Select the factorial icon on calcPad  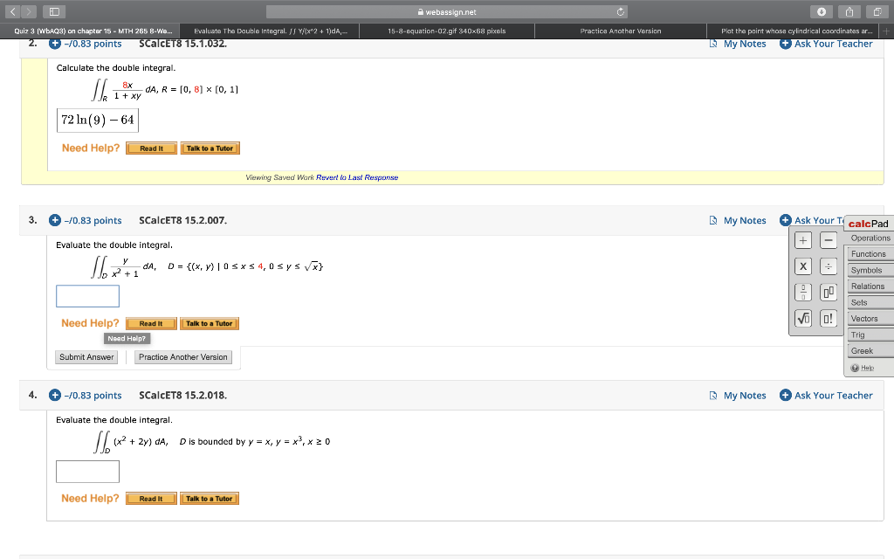point(826,318)
